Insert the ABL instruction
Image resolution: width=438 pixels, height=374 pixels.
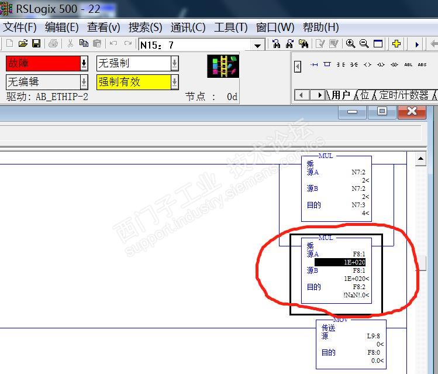pyautogui.click(x=408, y=64)
